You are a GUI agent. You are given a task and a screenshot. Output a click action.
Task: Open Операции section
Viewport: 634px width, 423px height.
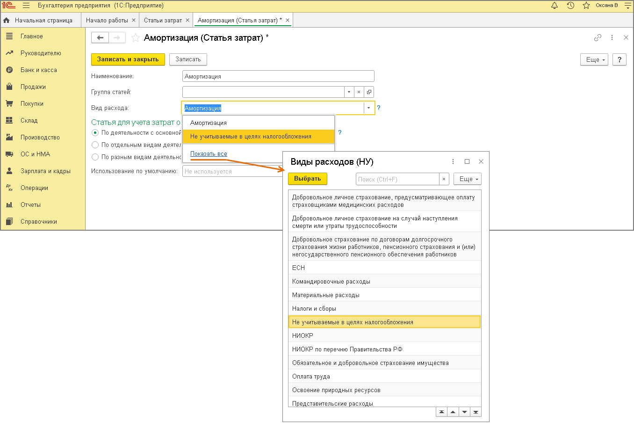[x=43, y=188]
